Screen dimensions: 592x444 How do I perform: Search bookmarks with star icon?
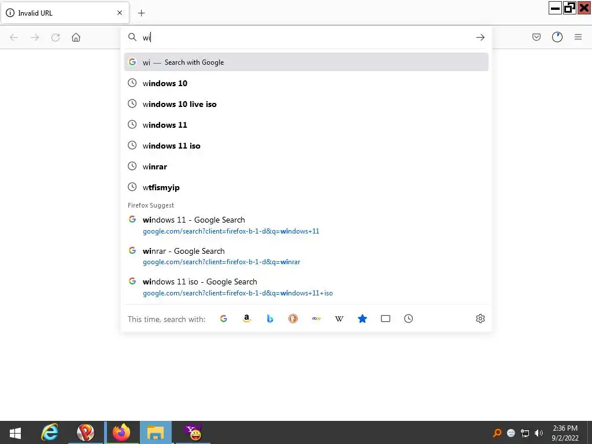[362, 319]
